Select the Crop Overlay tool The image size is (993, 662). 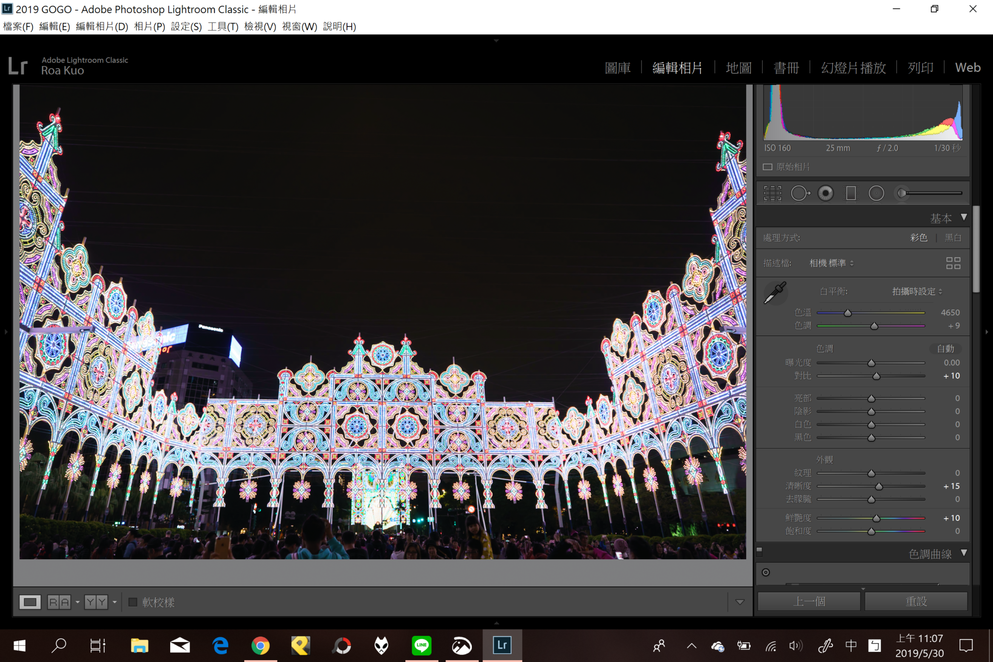coord(772,194)
